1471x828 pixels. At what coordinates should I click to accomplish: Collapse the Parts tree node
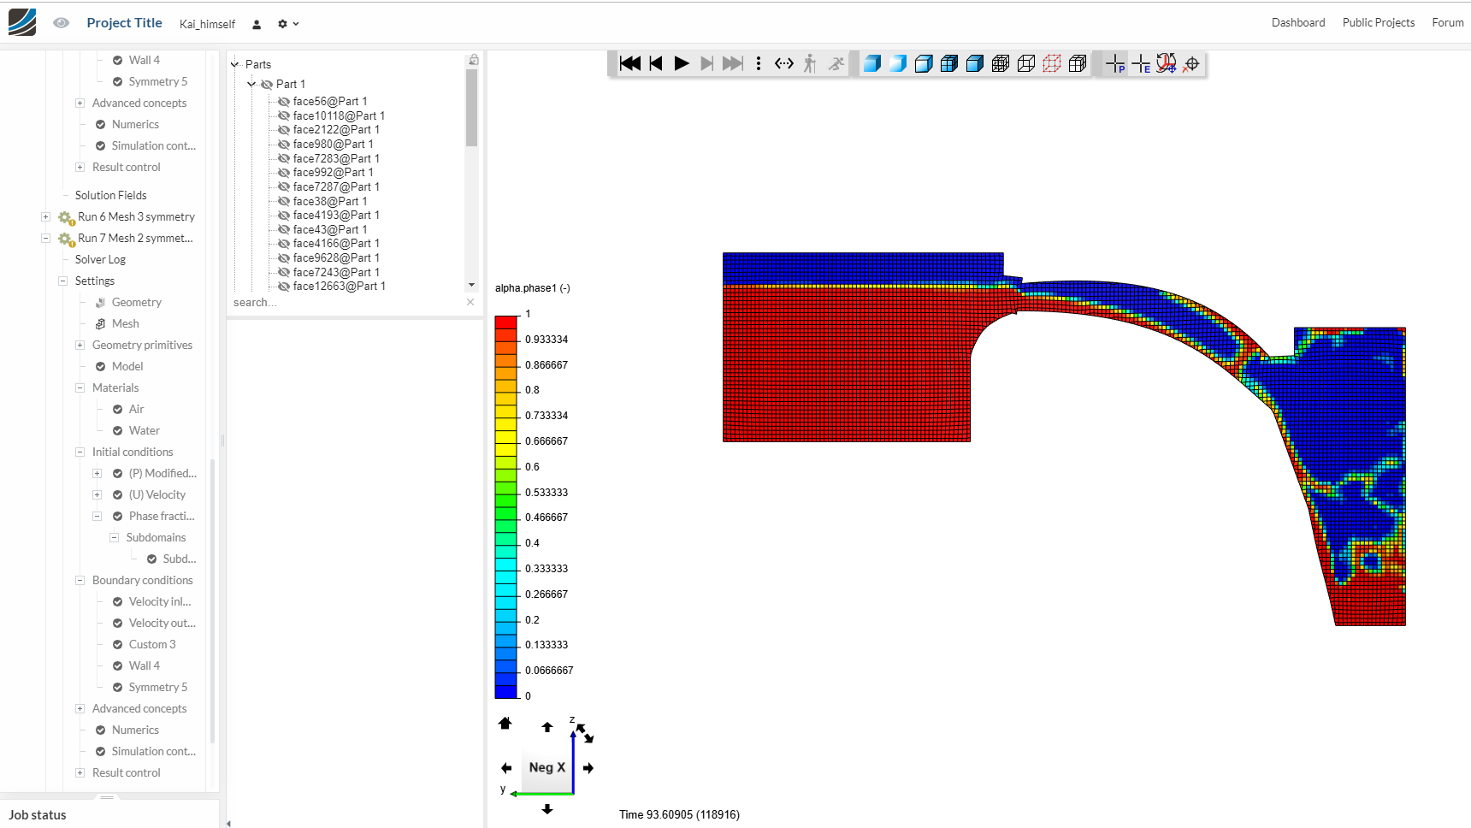point(235,64)
